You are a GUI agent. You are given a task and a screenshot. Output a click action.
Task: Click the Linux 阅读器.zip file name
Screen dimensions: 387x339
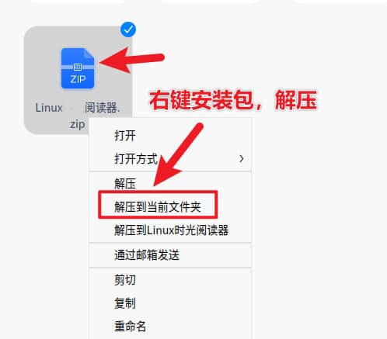(78, 116)
